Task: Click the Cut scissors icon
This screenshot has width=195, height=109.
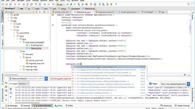Action: click(x=24, y=4)
